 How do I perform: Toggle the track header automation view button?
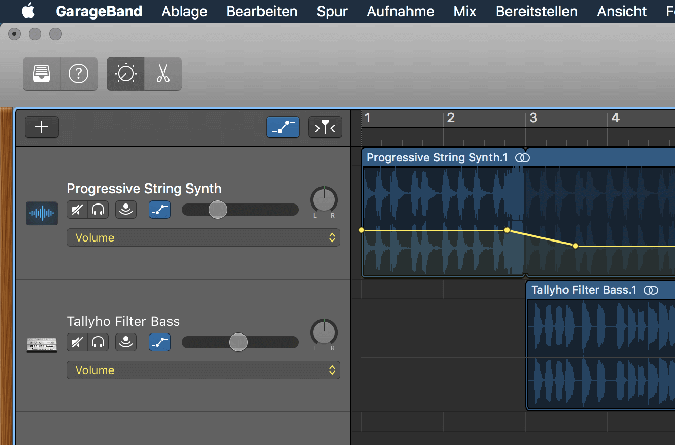(x=283, y=127)
